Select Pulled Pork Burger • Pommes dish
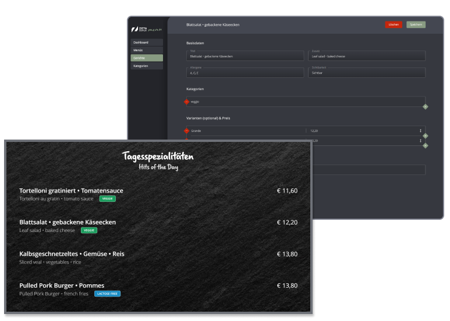Image resolution: width=450 pixels, height=321 pixels. [x=62, y=286]
